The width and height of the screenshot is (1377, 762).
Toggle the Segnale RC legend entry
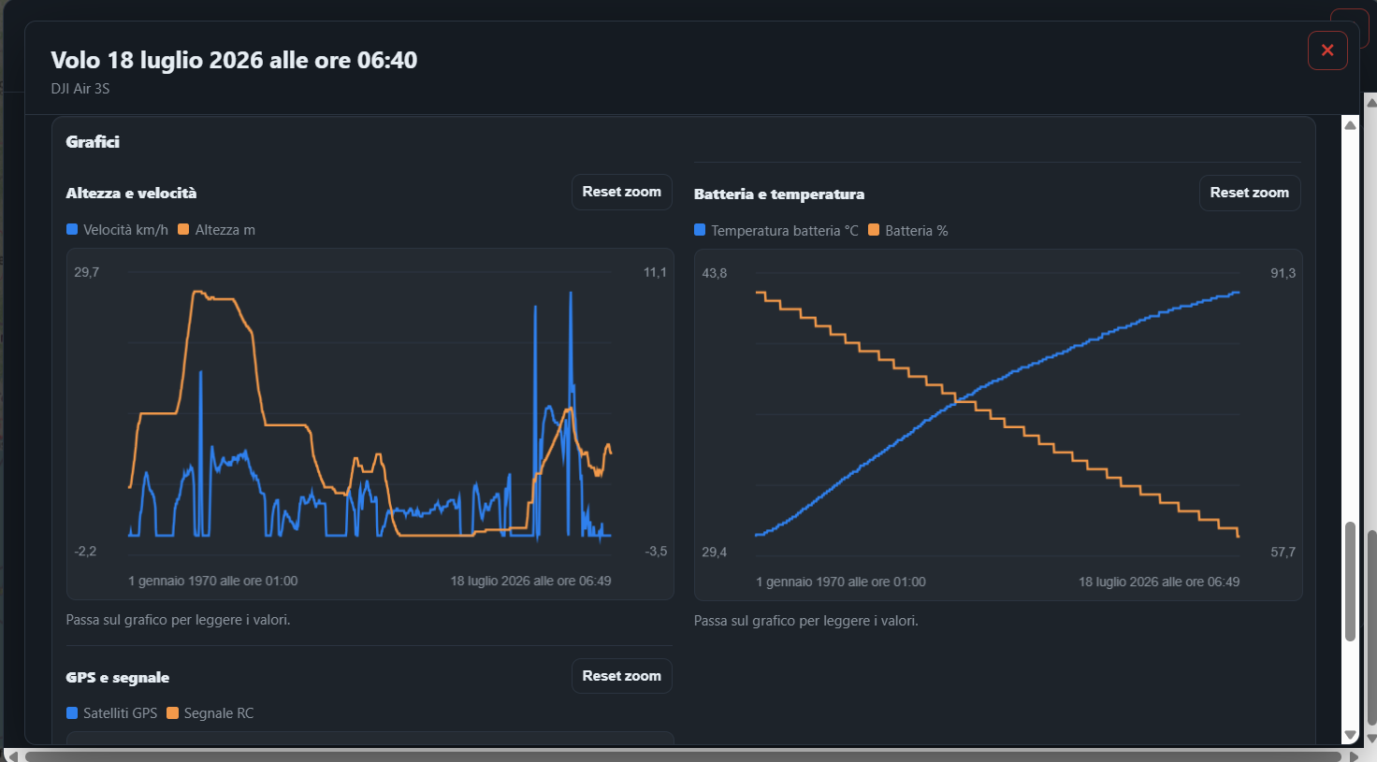210,713
